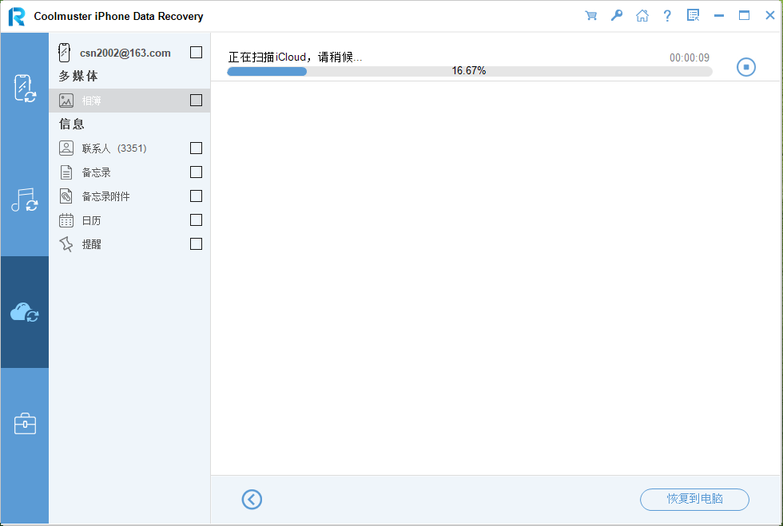Click the scan progress bar at 16.67%
Screen dimensions: 783x526
coord(470,71)
